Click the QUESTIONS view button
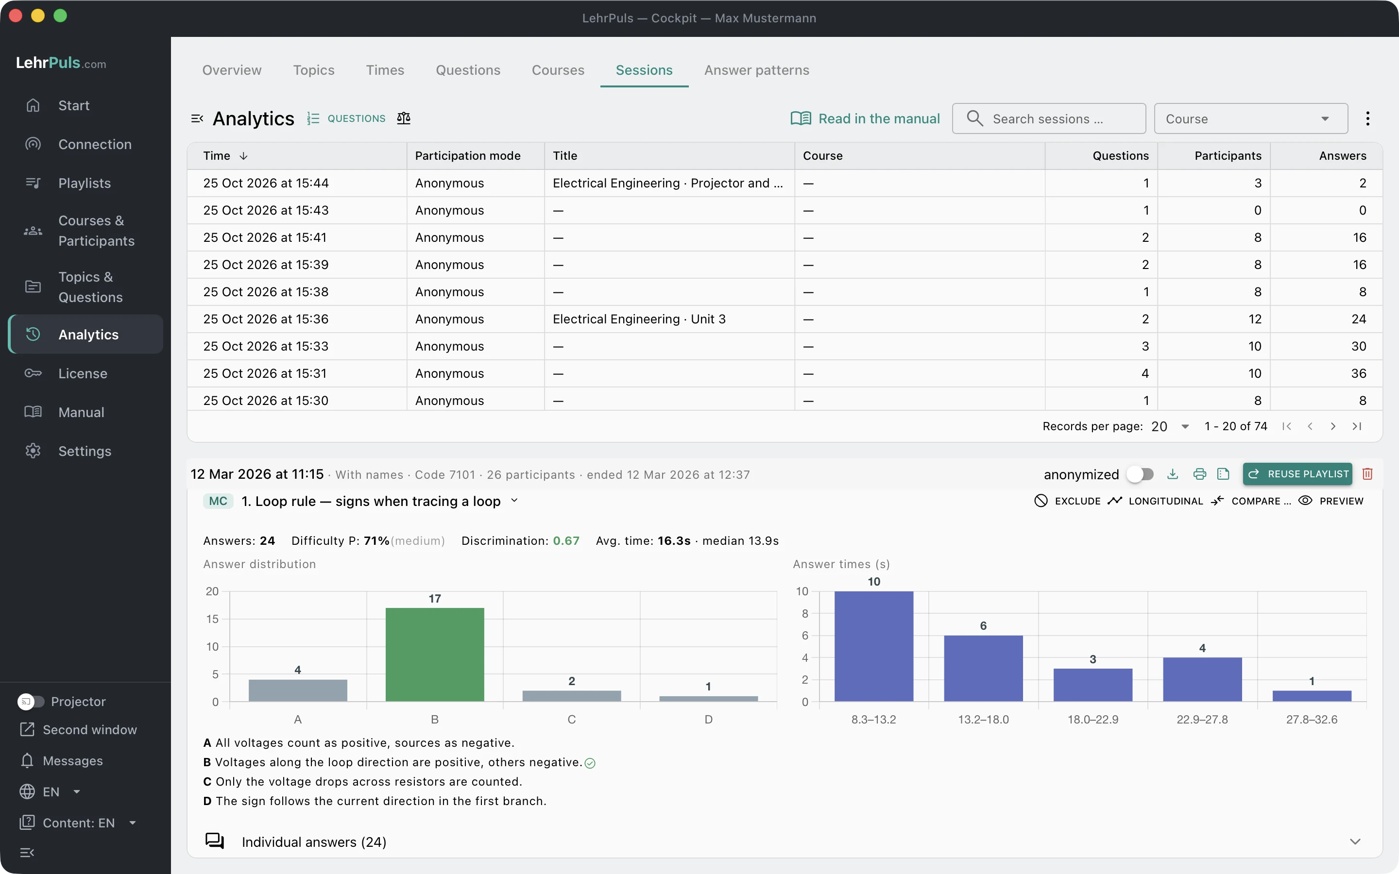This screenshot has height=874, width=1399. pyautogui.click(x=346, y=118)
